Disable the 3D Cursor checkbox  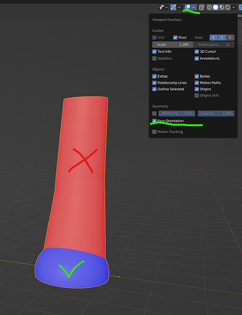[197, 52]
